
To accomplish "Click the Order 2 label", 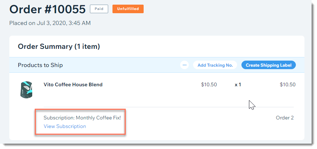I will (285, 118).
